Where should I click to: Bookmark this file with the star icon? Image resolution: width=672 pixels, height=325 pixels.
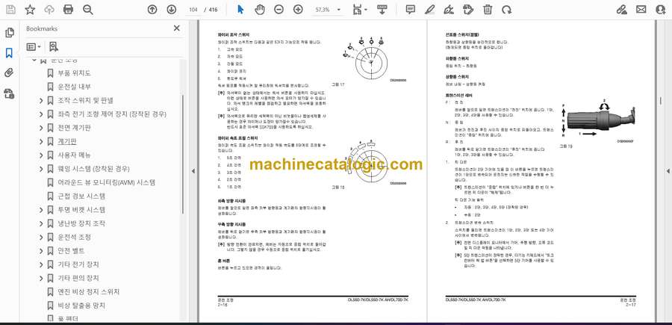coord(30,10)
